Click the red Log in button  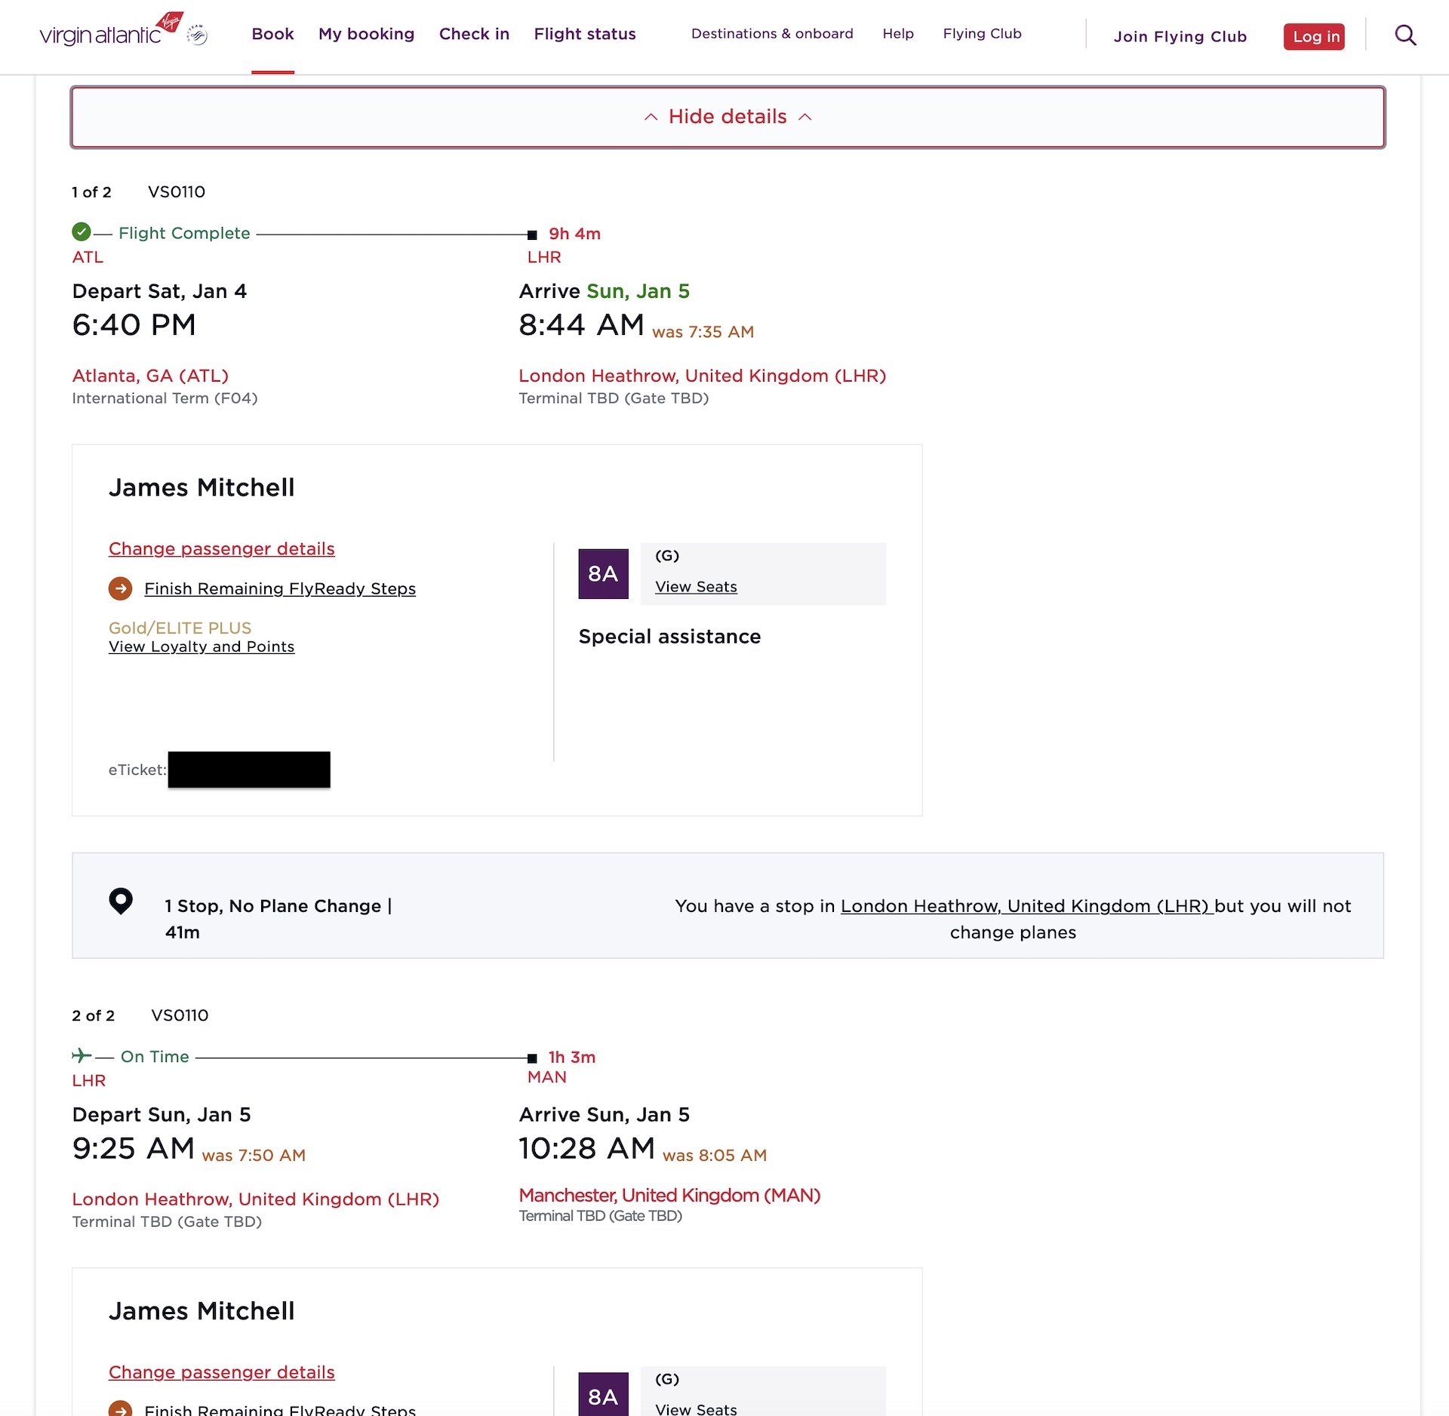(1314, 36)
